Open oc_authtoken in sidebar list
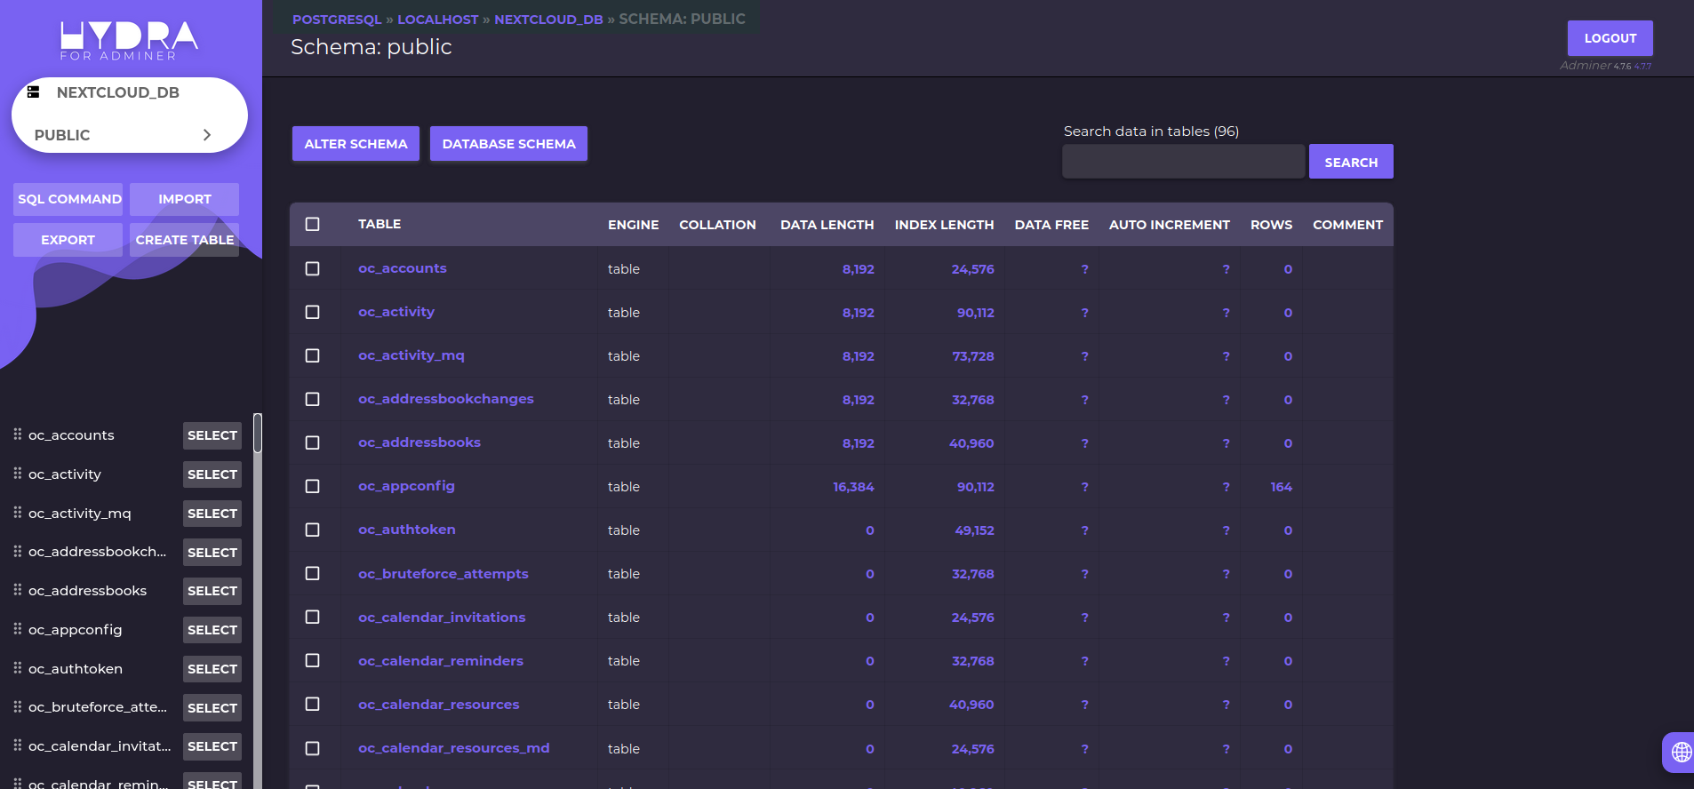This screenshot has width=1694, height=789. point(76,669)
